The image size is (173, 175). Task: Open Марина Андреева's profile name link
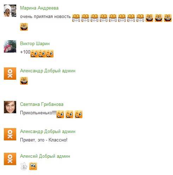(39, 8)
